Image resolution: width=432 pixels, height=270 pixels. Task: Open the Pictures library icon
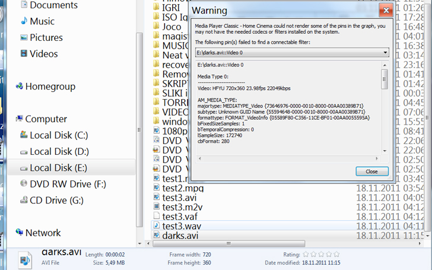pyautogui.click(x=24, y=37)
